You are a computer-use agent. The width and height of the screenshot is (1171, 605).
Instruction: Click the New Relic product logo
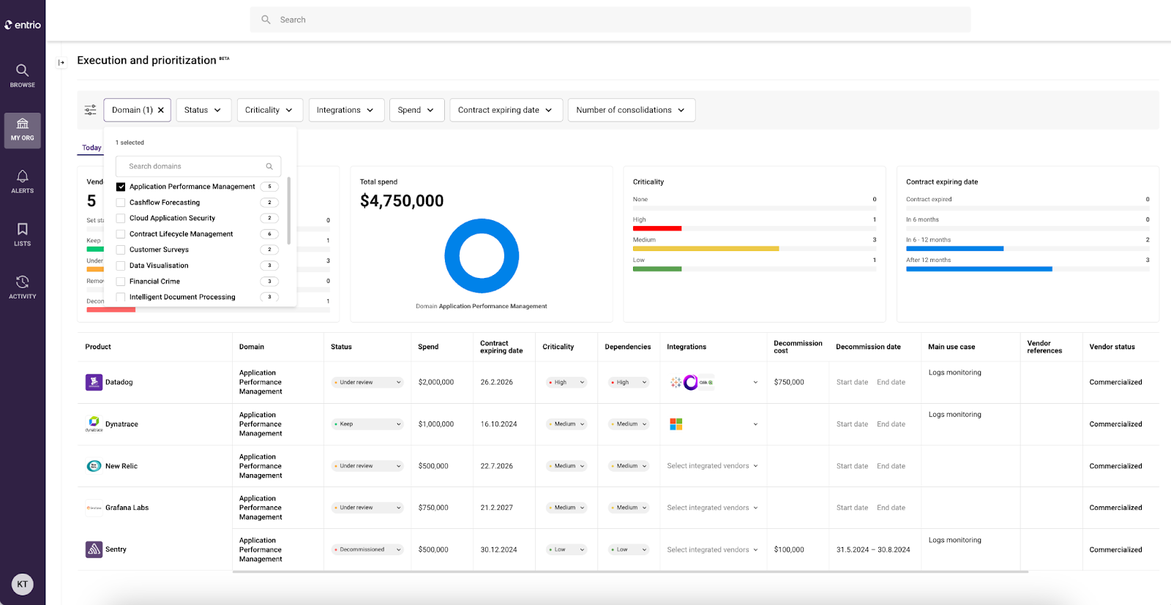[94, 466]
